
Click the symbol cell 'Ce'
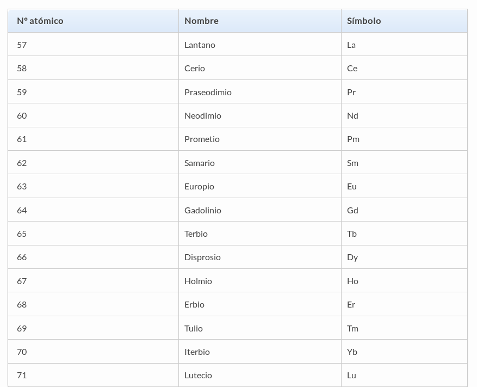pyautogui.click(x=404, y=68)
